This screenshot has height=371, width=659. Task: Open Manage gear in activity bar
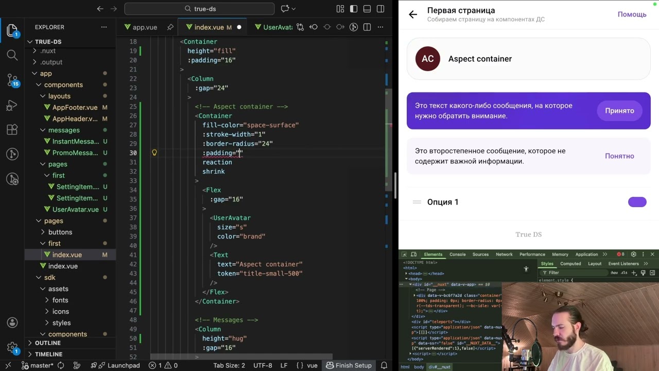coord(12,348)
